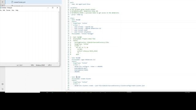Open the createCluster.yml file in the tree
The height and width of the screenshot is (110, 196).
point(20,2)
